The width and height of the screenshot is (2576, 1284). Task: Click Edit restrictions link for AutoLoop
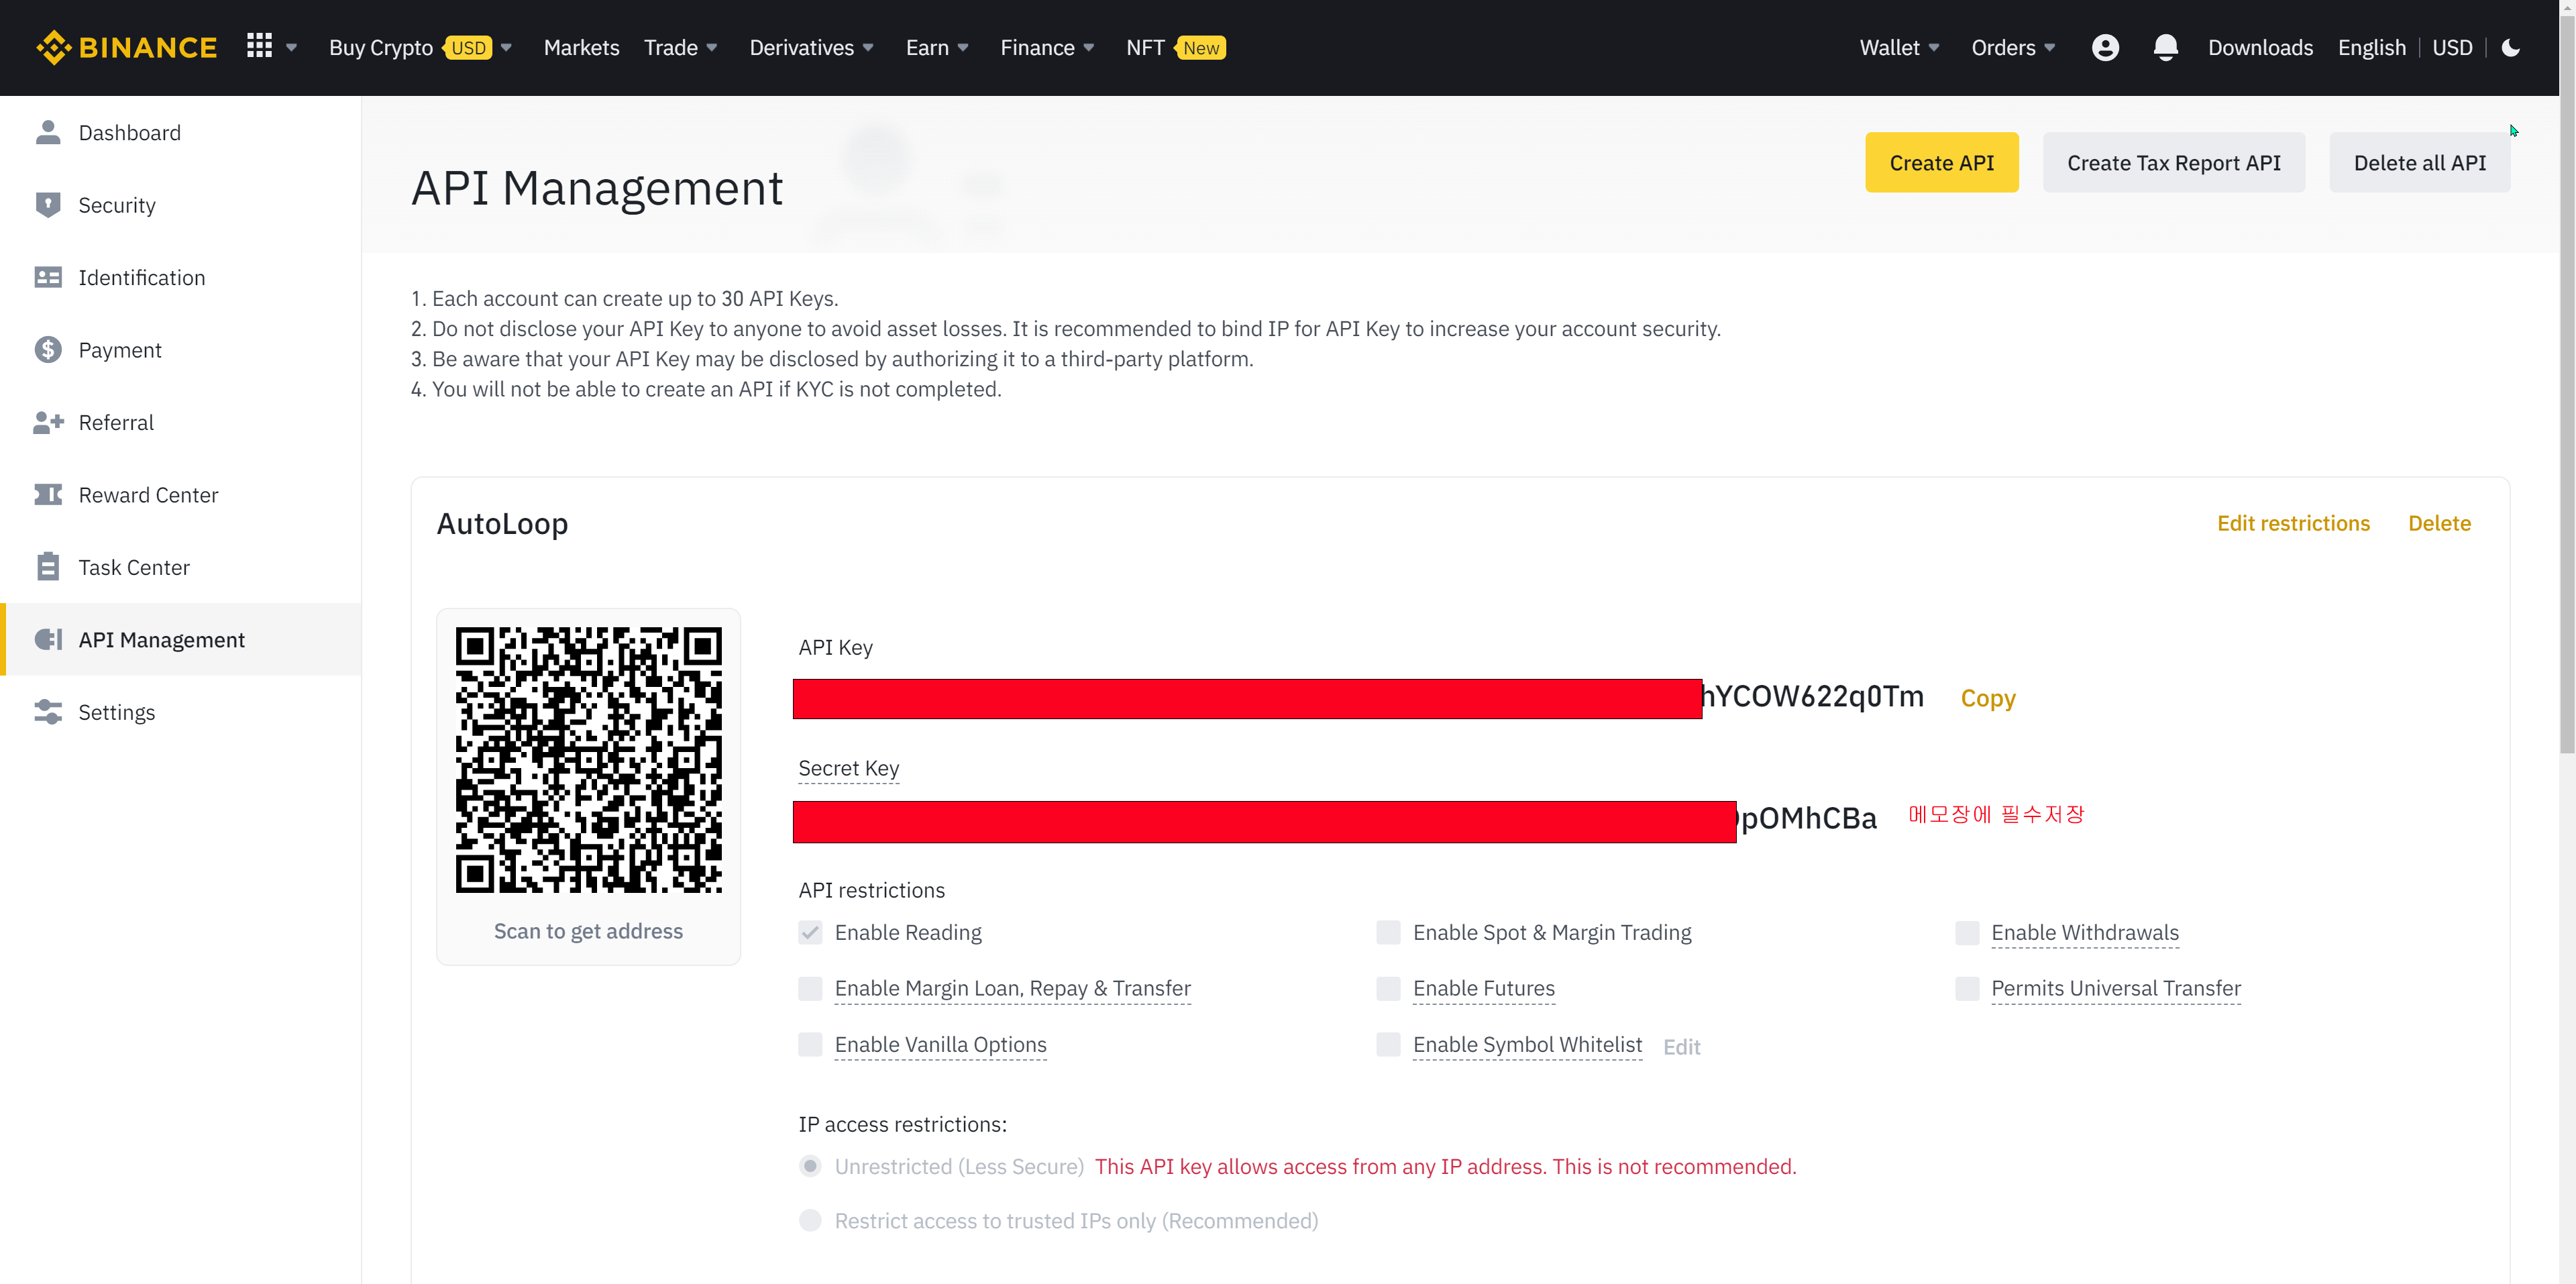point(2292,524)
